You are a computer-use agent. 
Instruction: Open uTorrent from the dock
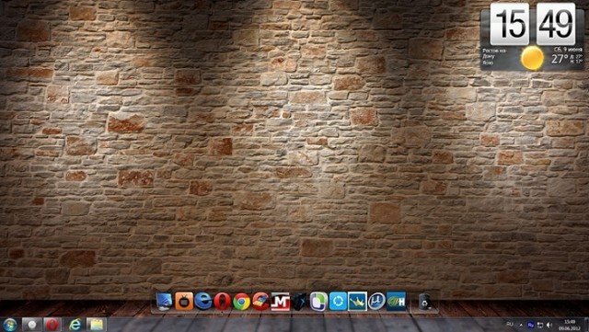point(376,302)
